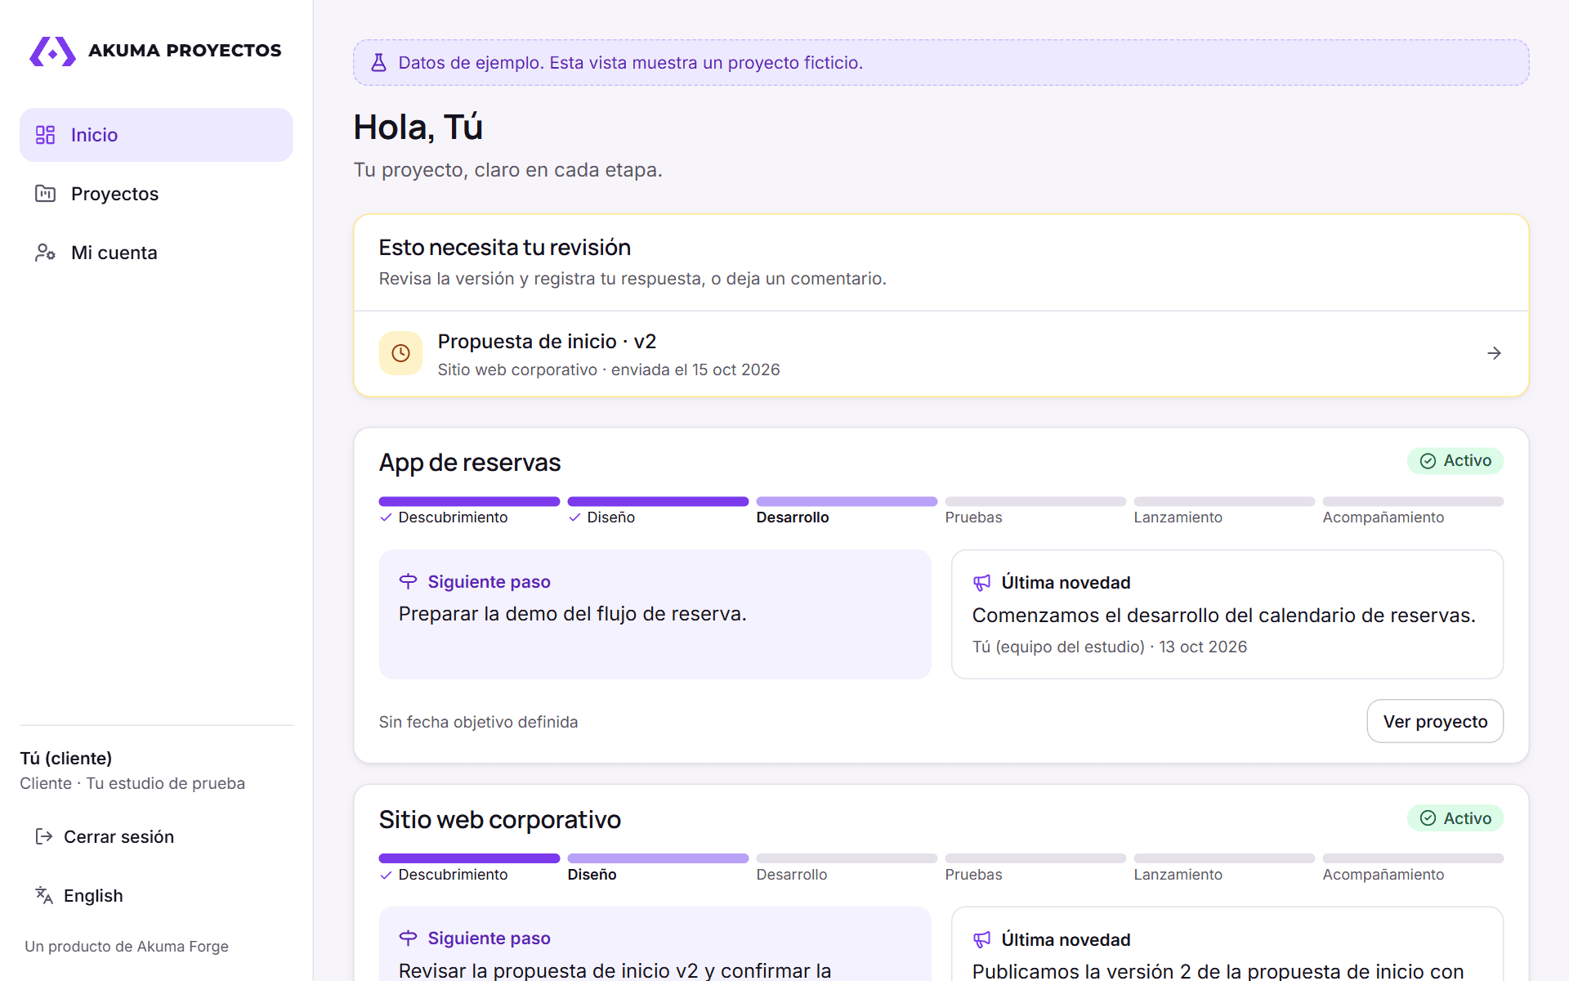Click the Acompañamiento stage label in App de reservas

click(x=1383, y=517)
